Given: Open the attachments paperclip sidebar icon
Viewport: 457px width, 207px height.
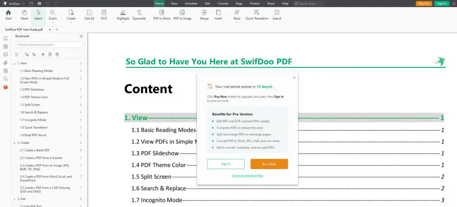Looking at the screenshot, I should (5, 63).
